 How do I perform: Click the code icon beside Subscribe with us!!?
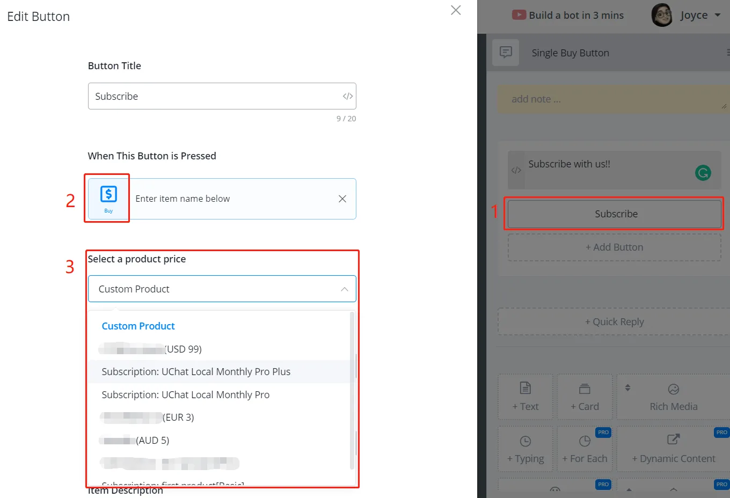point(516,170)
